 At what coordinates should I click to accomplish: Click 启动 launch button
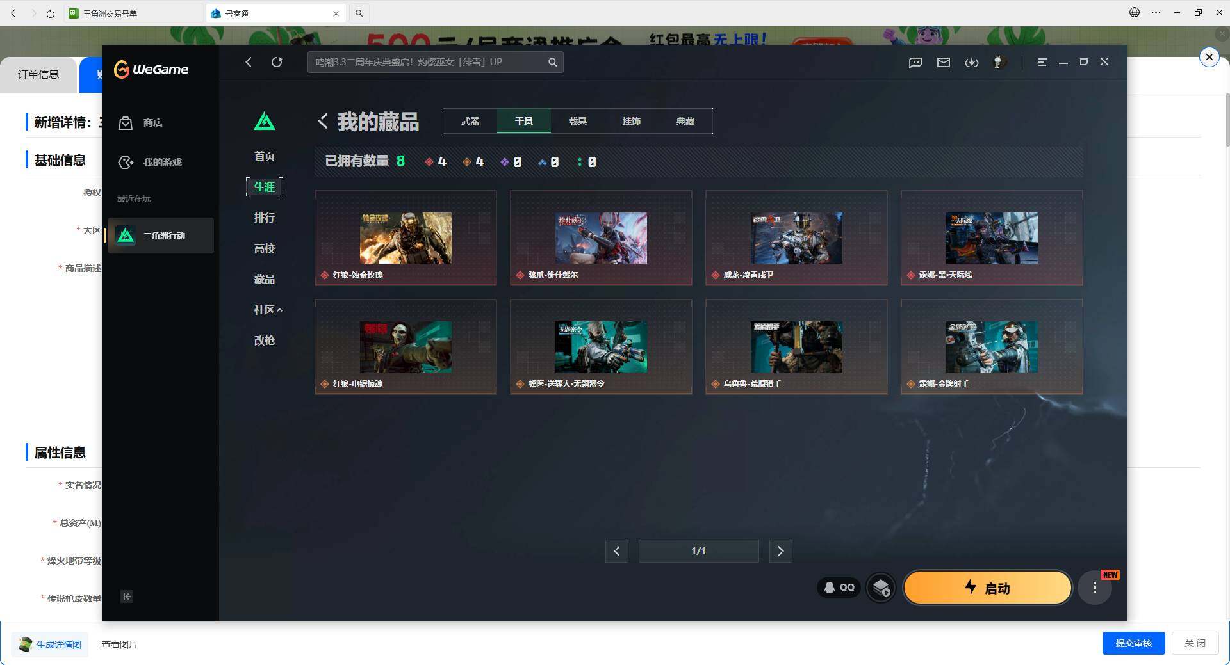(987, 588)
